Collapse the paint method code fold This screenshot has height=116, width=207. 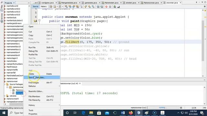(39, 20)
